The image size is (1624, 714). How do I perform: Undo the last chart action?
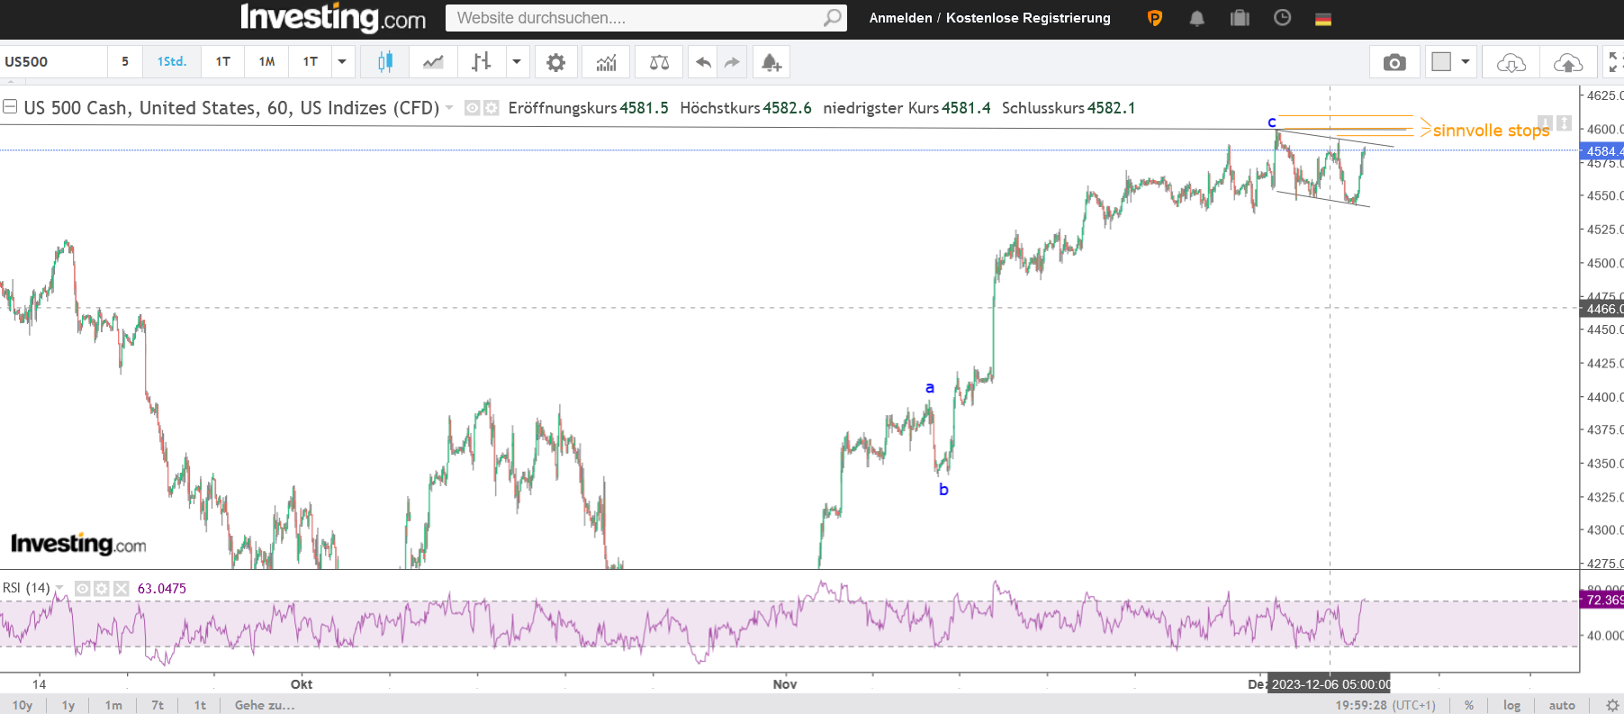click(703, 62)
